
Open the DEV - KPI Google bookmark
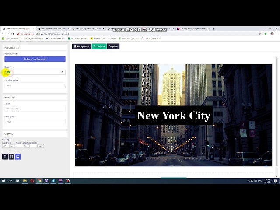pos(78,38)
